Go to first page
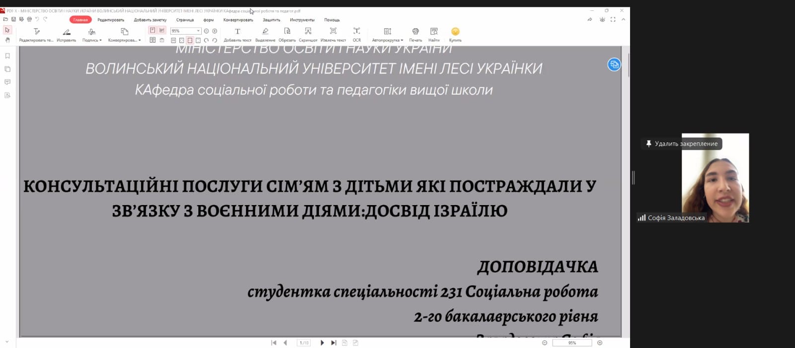This screenshot has height=348, width=795. (274, 343)
